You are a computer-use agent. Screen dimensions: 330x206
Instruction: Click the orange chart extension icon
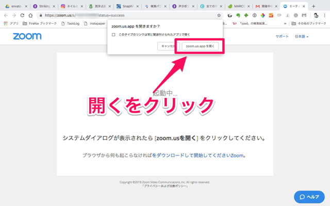271,15
